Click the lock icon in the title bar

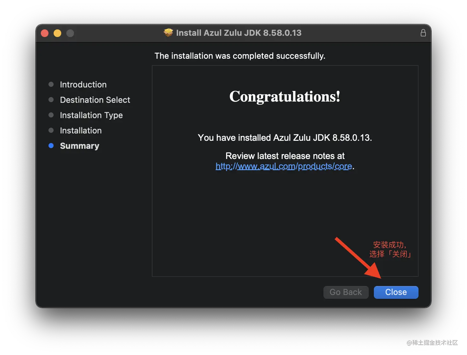(423, 33)
